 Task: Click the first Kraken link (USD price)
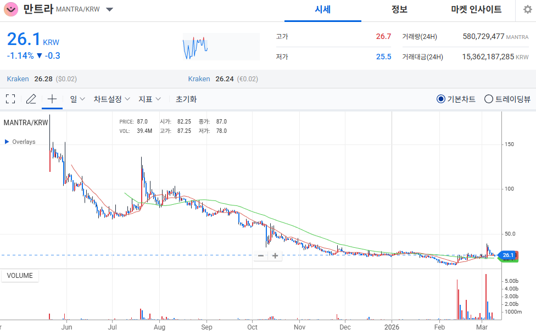click(x=18, y=79)
